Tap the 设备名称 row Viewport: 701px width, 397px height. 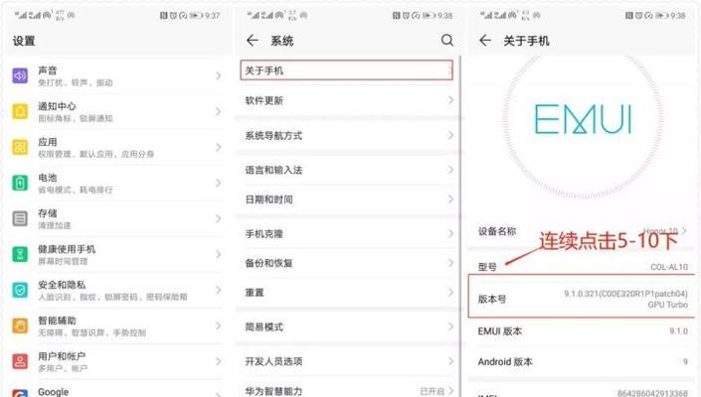pos(582,231)
